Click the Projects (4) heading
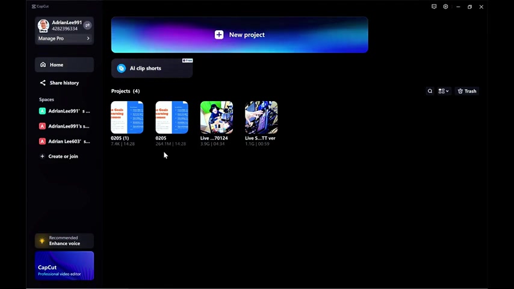Image resolution: width=514 pixels, height=289 pixels. 125,91
